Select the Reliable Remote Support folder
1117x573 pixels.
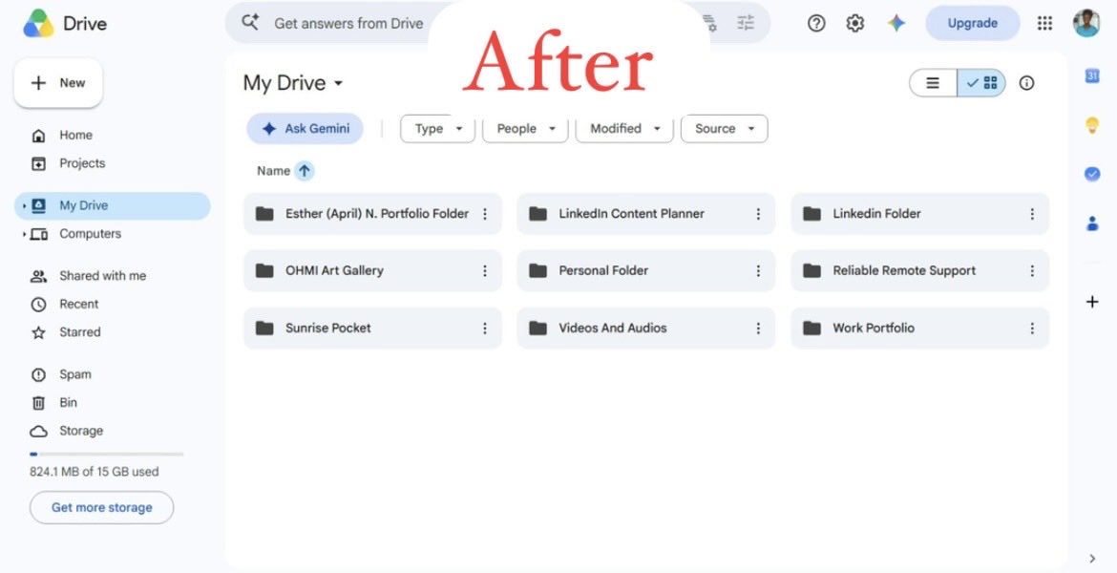point(919,271)
